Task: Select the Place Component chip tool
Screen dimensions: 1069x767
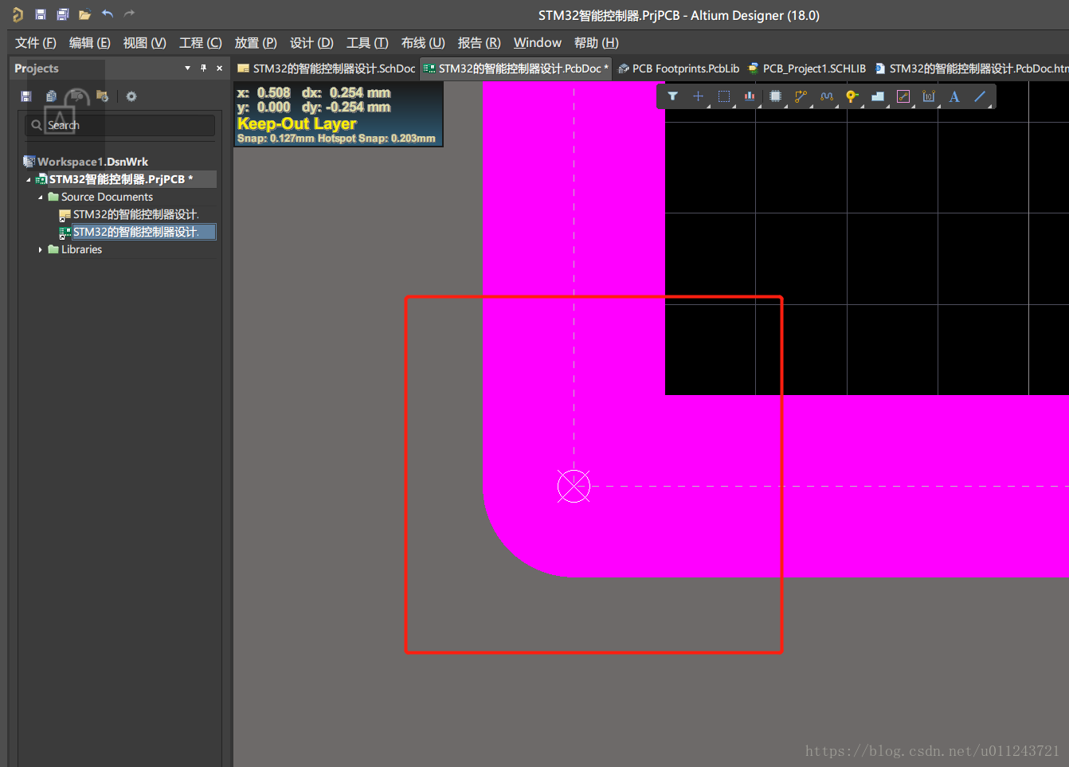Action: point(775,96)
